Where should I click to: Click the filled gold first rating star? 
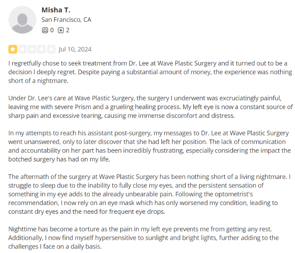pyautogui.click(x=13, y=49)
